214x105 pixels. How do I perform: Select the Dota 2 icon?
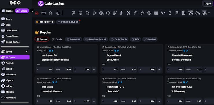(129, 13)
